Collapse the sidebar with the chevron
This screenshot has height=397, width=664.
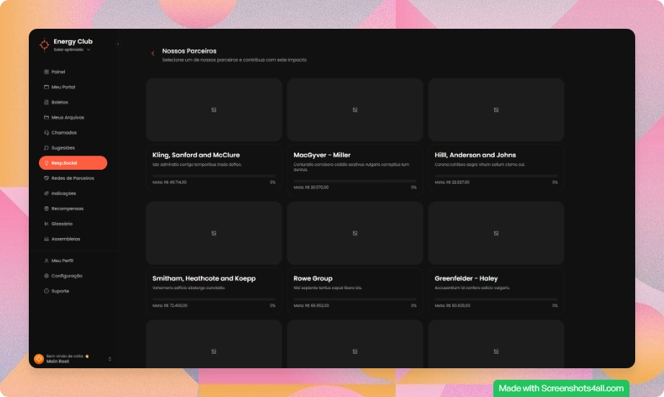tap(117, 44)
